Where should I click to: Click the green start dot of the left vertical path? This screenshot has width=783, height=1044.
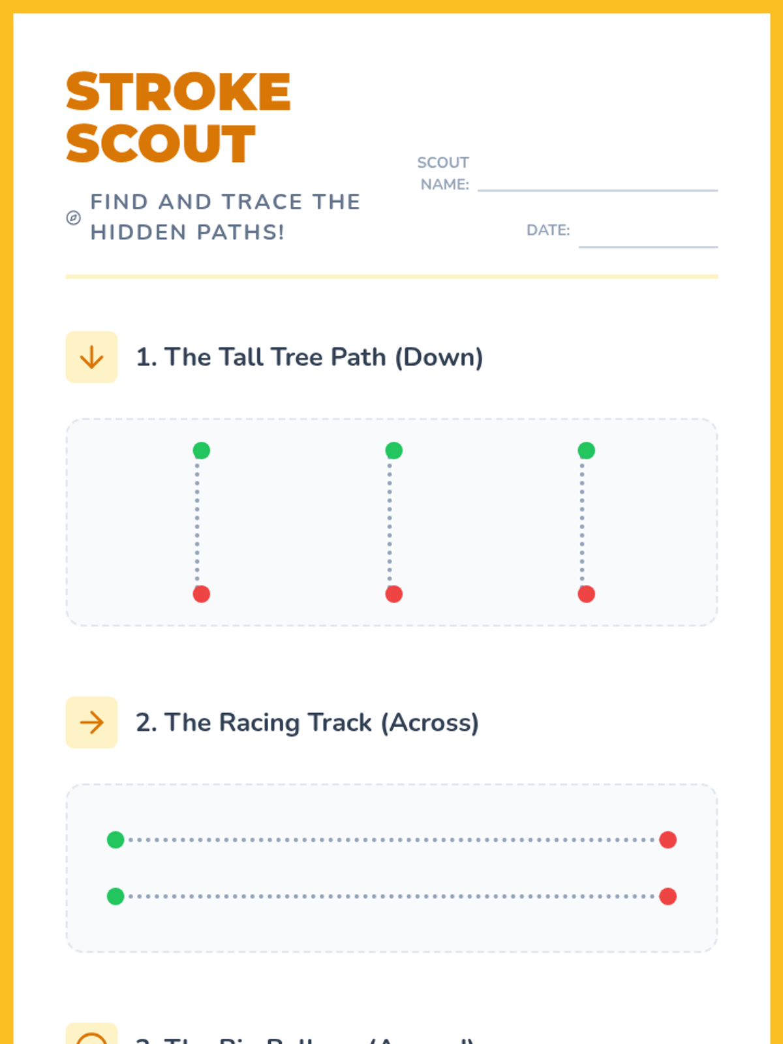[202, 450]
